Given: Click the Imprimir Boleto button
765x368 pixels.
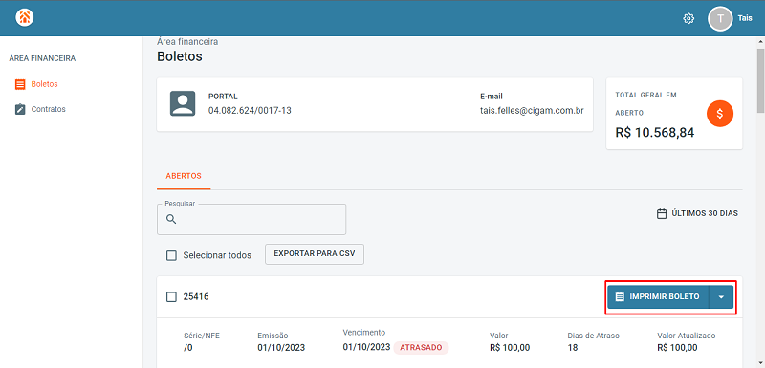Looking at the screenshot, I should point(658,297).
